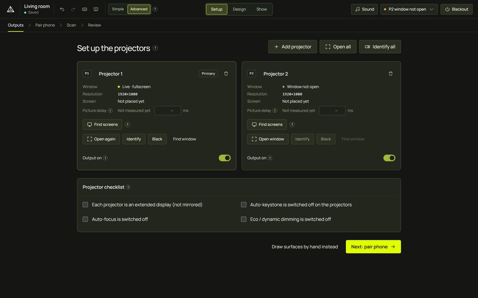Check Auto-keystone is switched off checkbox
478x298 pixels.
[243, 205]
